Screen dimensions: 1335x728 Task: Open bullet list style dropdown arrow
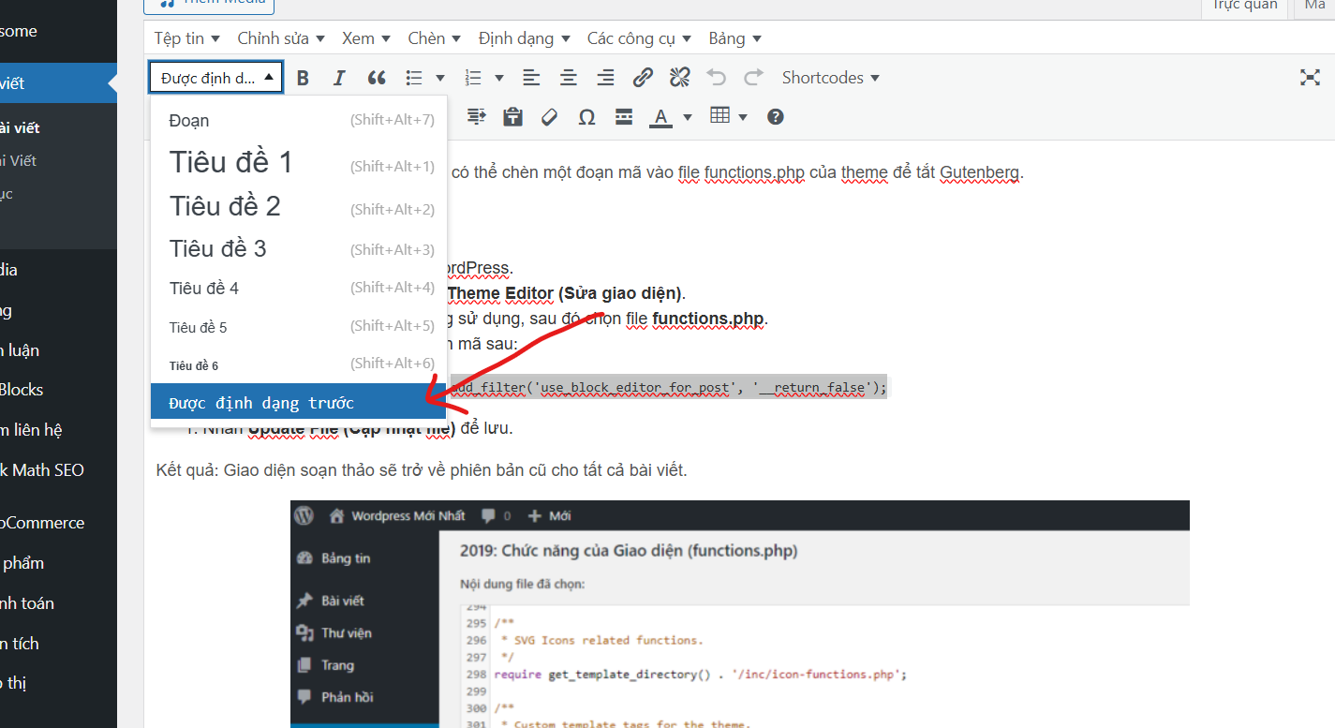pyautogui.click(x=440, y=78)
